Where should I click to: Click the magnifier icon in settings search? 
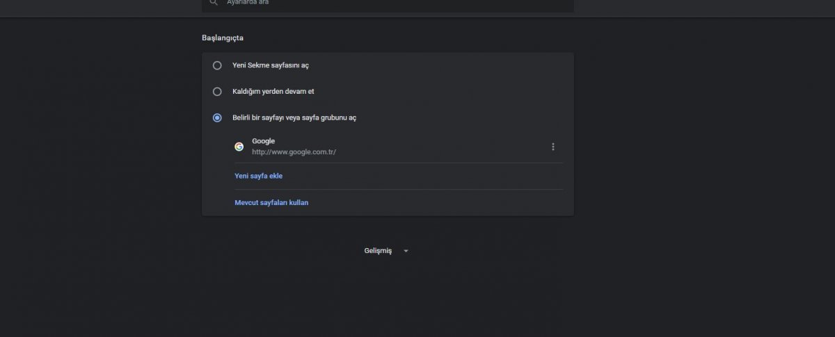point(213,2)
